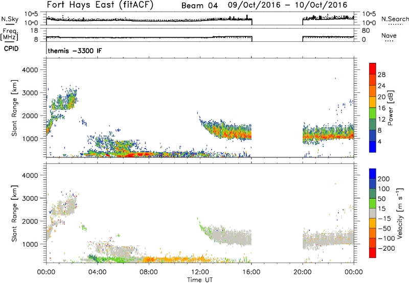Click the '08:00' time axis tick label
409x283 pixels.
pyautogui.click(x=149, y=272)
